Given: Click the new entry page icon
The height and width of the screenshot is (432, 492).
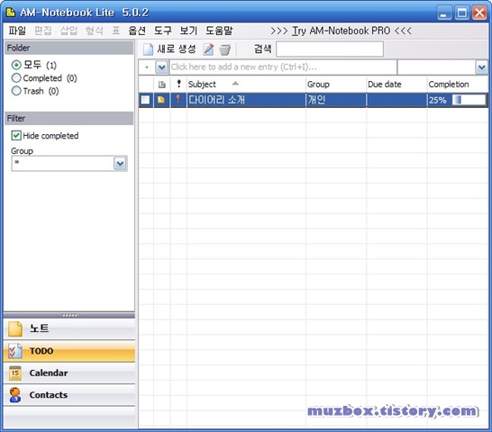Looking at the screenshot, I should coord(148,49).
